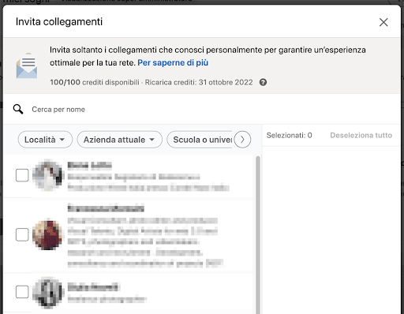404x314 pixels.
Task: Click the first connection's profile photo
Action: pyautogui.click(x=47, y=175)
